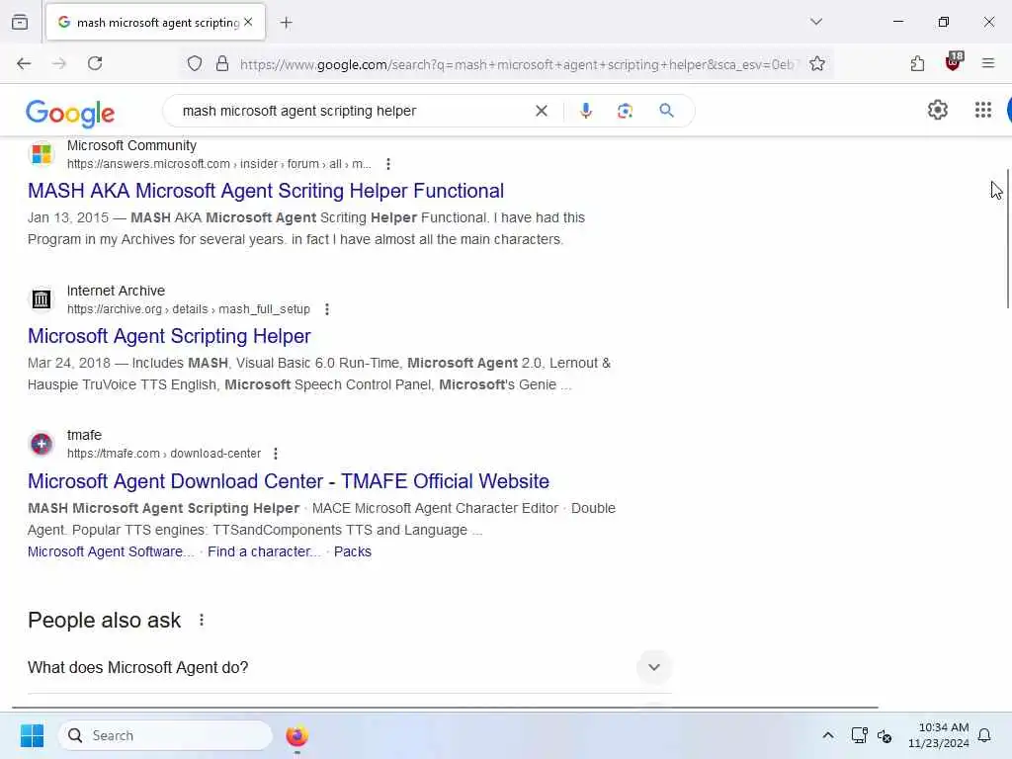Screen dimensions: 1012x759
Task: Open more options for Microsoft Community result
Action: point(387,164)
